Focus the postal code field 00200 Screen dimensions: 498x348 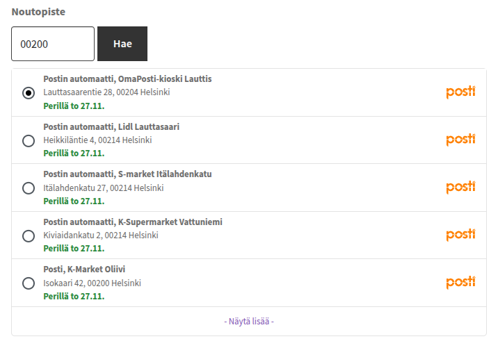coord(53,44)
